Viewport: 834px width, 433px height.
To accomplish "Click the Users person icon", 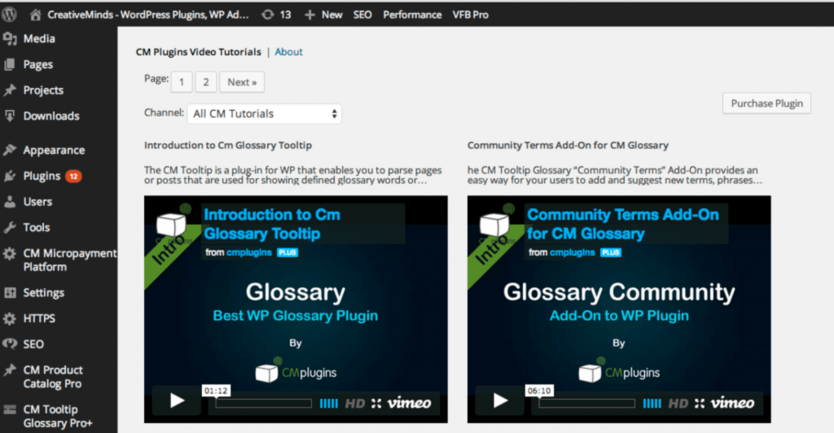I will pyautogui.click(x=10, y=202).
